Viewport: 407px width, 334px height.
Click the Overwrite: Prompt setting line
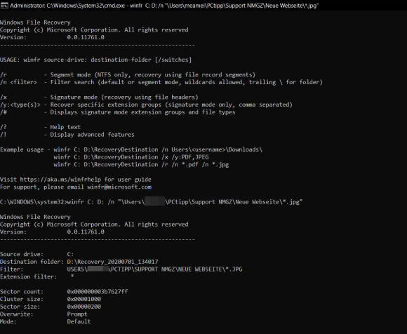click(x=44, y=314)
